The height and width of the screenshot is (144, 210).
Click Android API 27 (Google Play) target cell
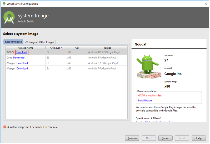(x=107, y=52)
